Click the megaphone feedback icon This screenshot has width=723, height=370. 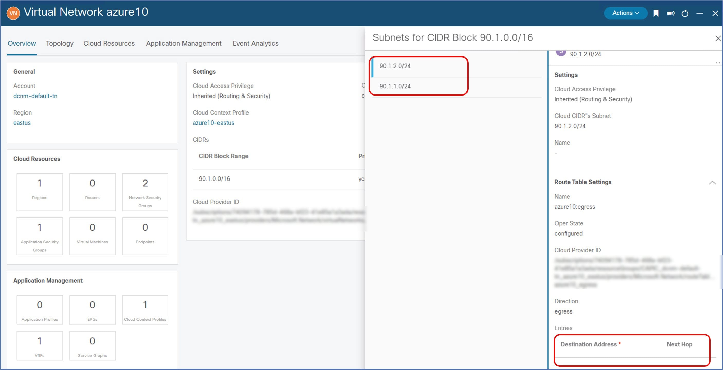click(671, 13)
